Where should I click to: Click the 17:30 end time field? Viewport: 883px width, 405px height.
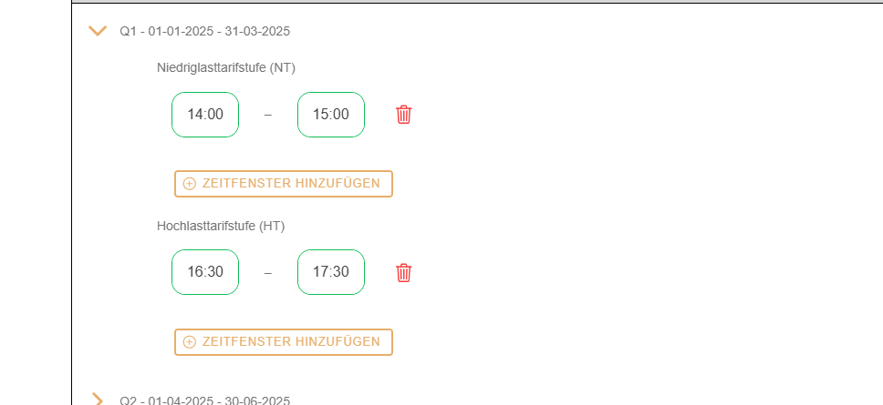point(331,272)
